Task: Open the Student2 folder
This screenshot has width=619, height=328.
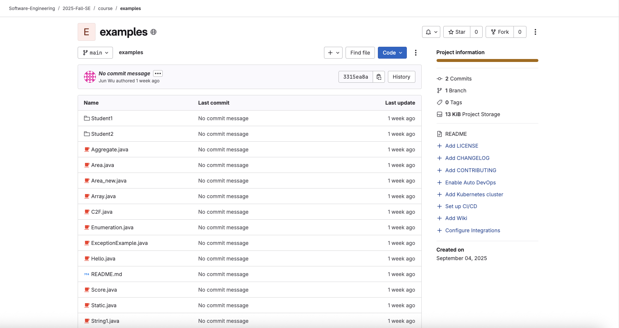Action: [x=102, y=134]
